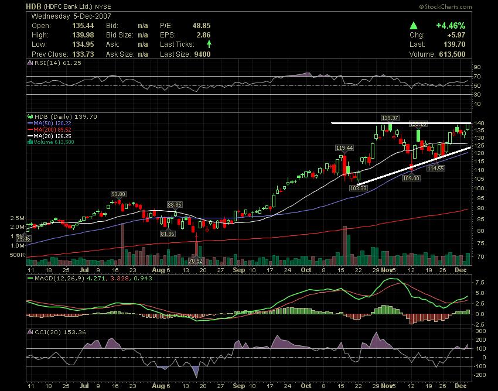Click the RSI(14) 61.25 label

point(58,63)
